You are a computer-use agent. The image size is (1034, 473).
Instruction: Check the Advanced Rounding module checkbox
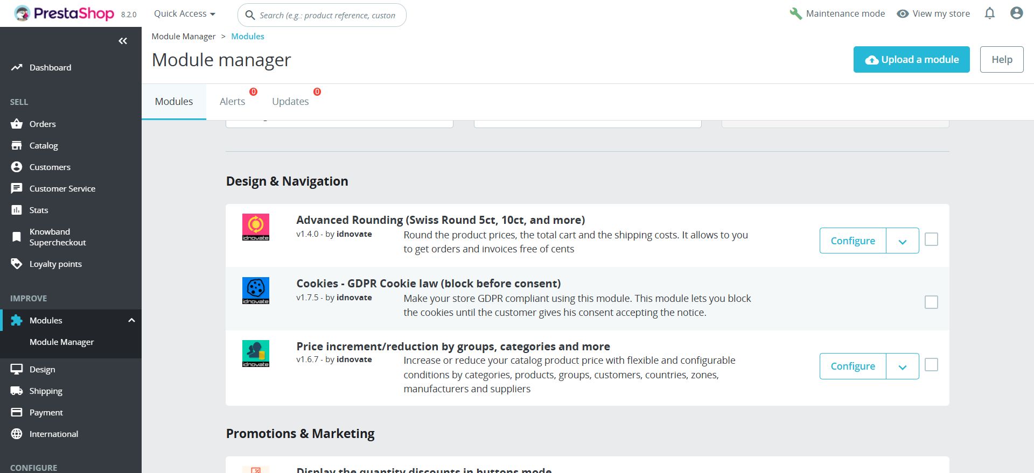click(x=931, y=239)
